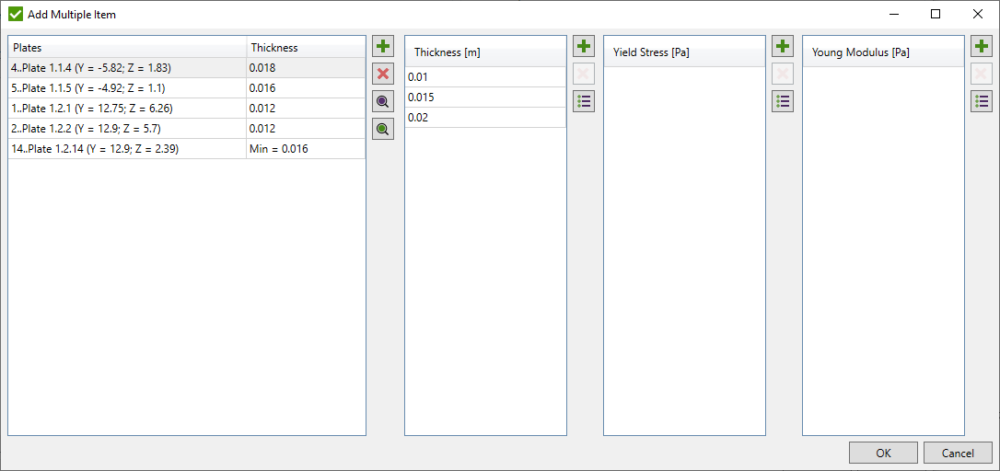The image size is (1000, 471).
Task: Click the Min = 0.016 thickness cell
Action: [x=305, y=149]
